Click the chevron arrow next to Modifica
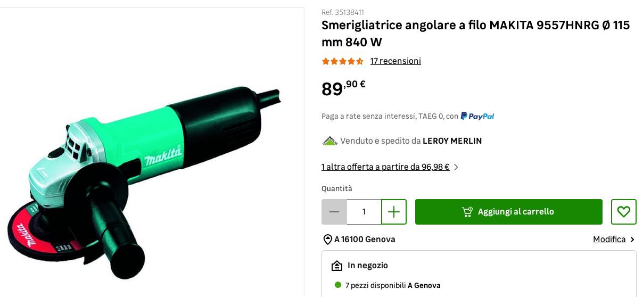This screenshot has width=643, height=297. click(632, 240)
